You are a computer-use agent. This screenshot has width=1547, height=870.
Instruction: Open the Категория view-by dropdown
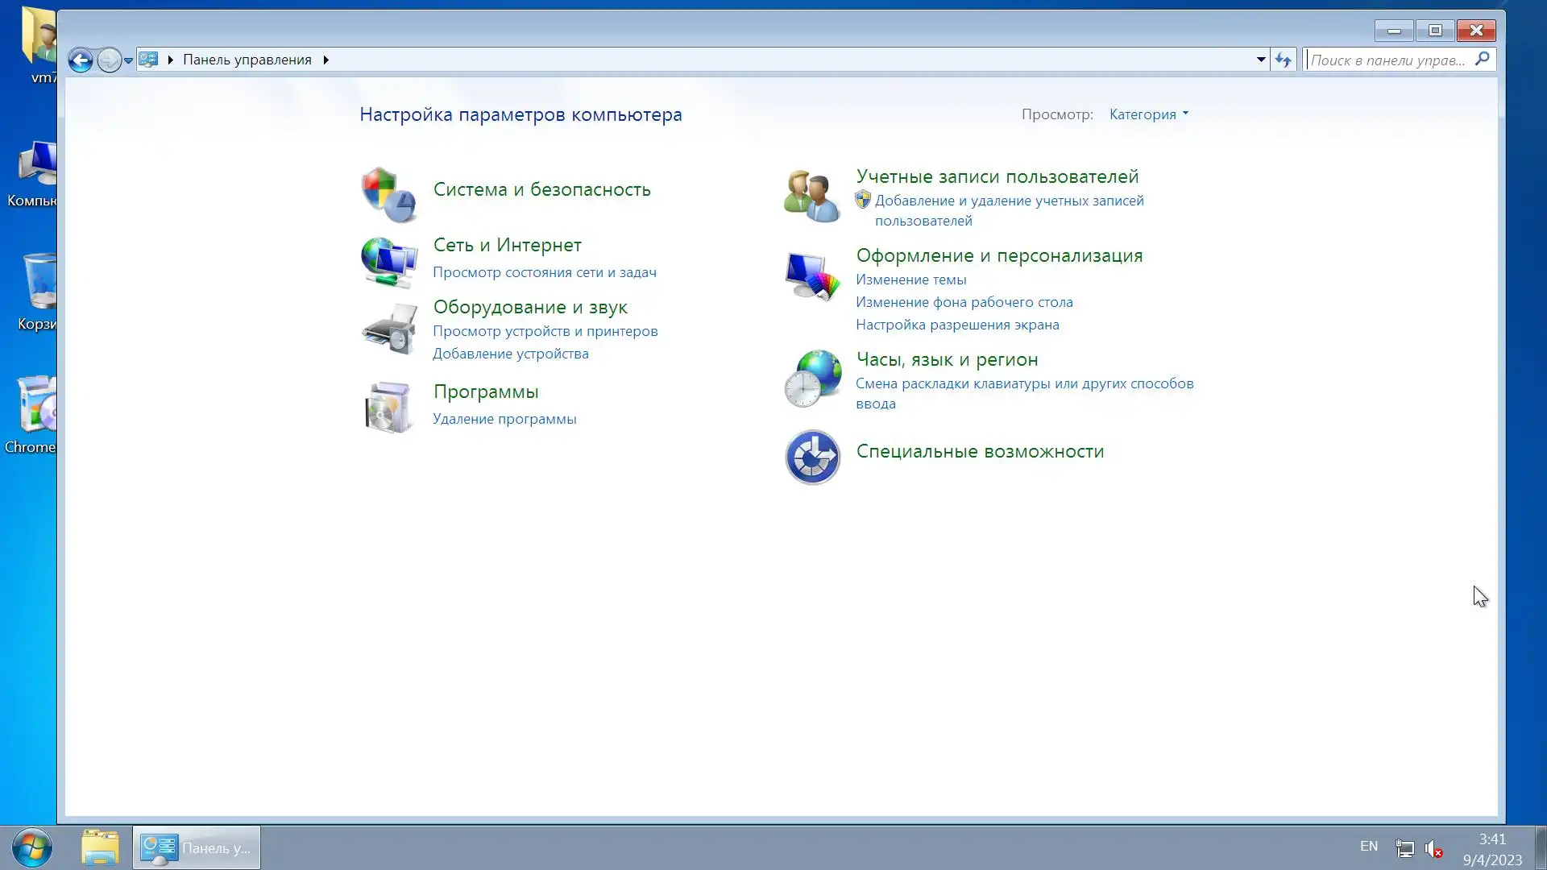click(1148, 114)
